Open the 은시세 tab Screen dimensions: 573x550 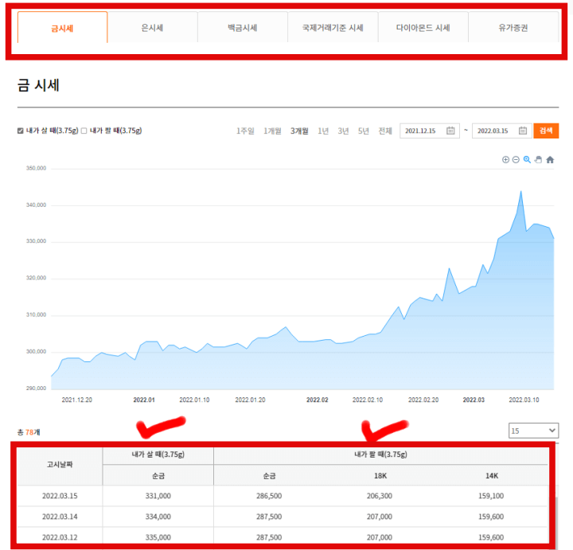152,27
